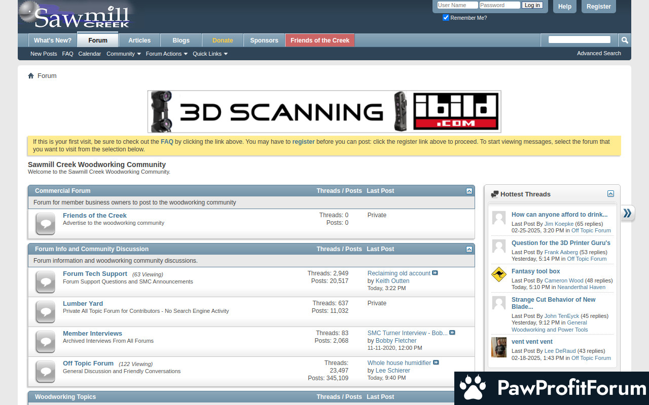The height and width of the screenshot is (405, 649).
Task: Open the Off Topic Forum link
Action: (x=88, y=363)
